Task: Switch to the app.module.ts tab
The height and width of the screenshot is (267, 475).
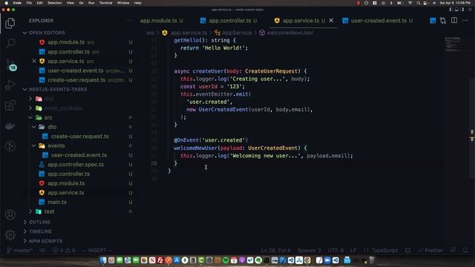Action: (x=162, y=21)
